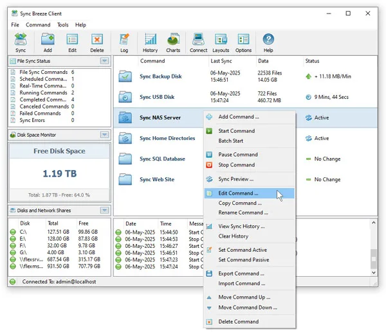Click the Sync toolbar icon
386x332 pixels.
tap(21, 42)
